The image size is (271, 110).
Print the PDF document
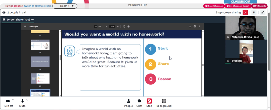tap(195, 27)
